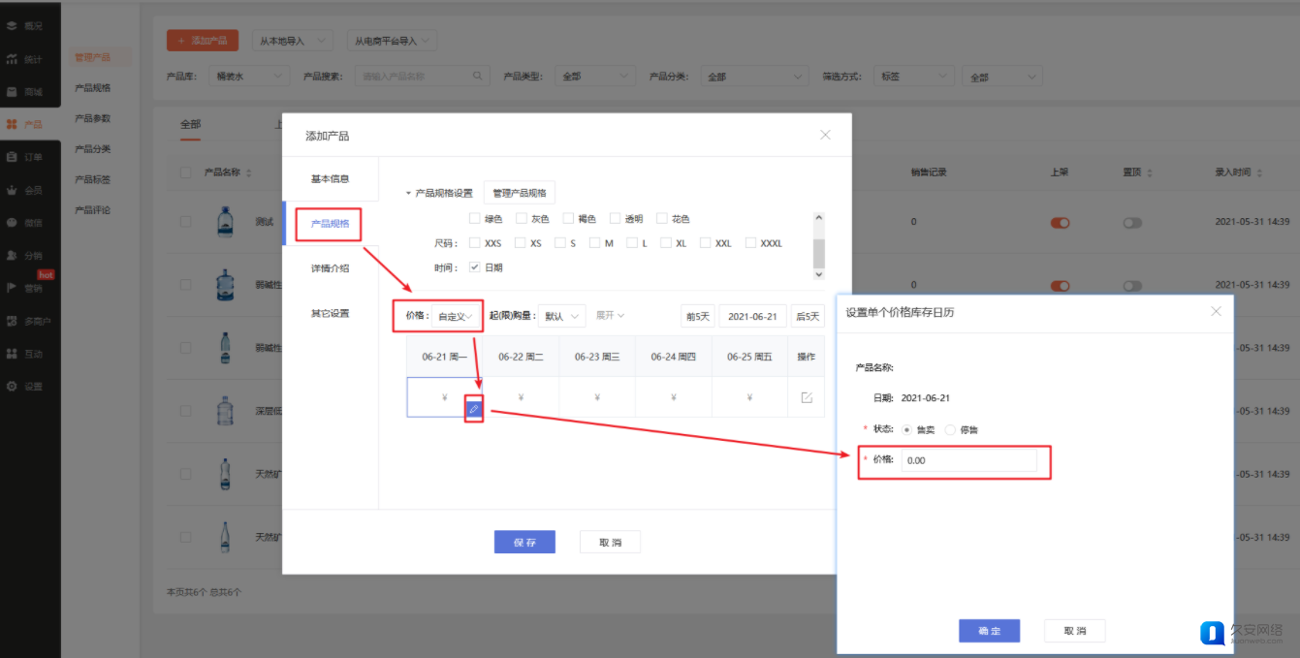Viewport: 1300px width, 658px height.
Task: Select the 停售 radio button
Action: coord(950,429)
